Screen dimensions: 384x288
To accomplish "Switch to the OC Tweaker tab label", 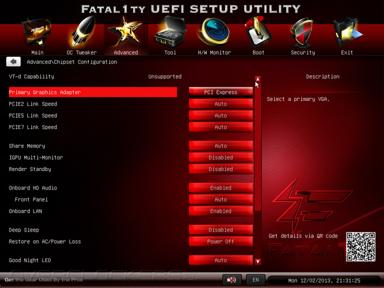I will (82, 52).
